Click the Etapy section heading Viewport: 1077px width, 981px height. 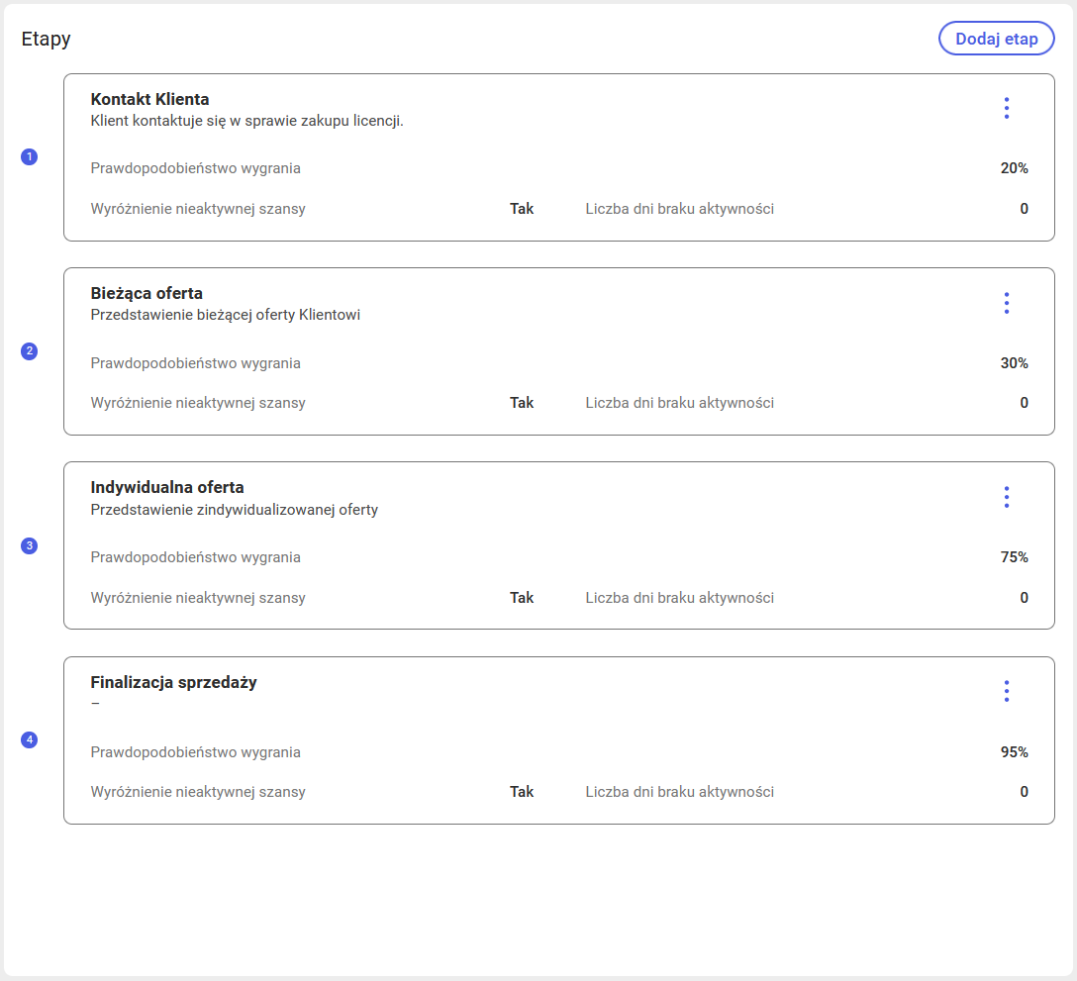point(47,40)
